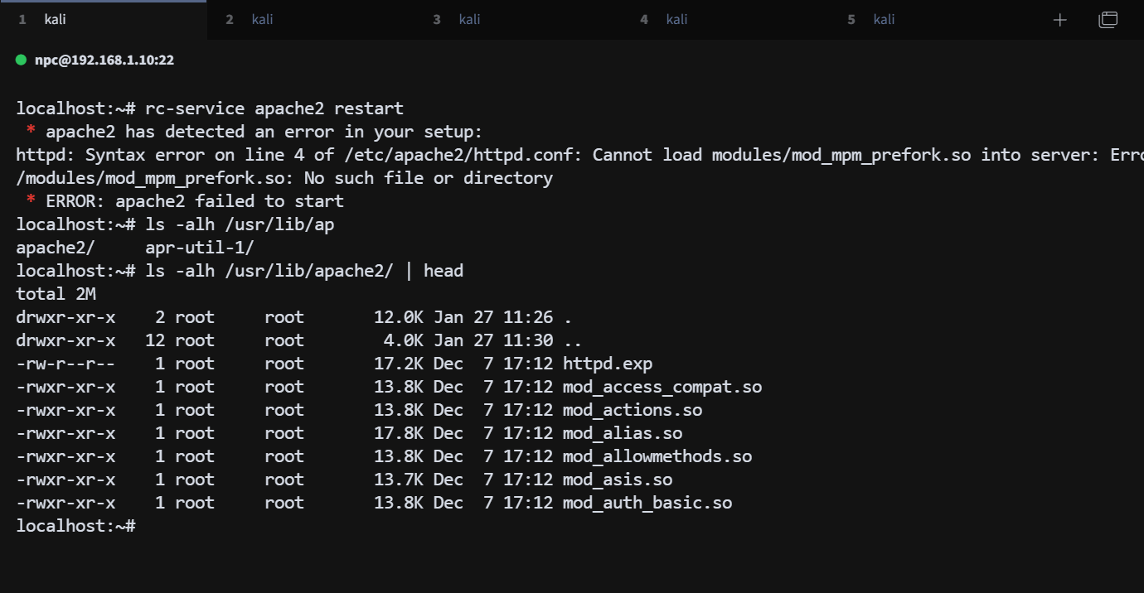Click the npc@192.168.1.10:22 session label

(x=104, y=60)
